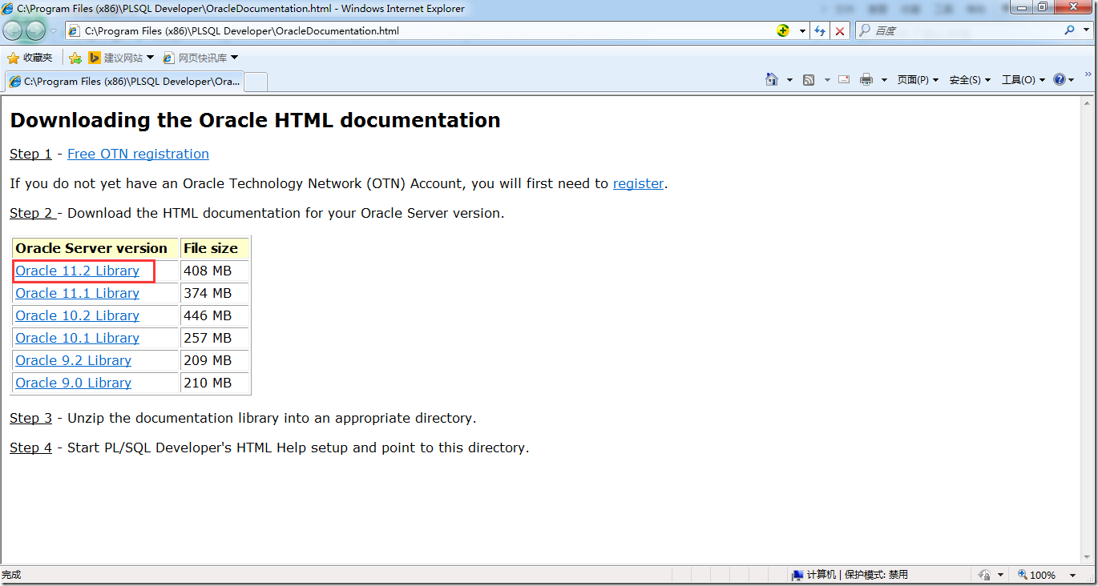The image size is (1098, 586).
Task: Click the 446 MB file size cell
Action: point(214,315)
